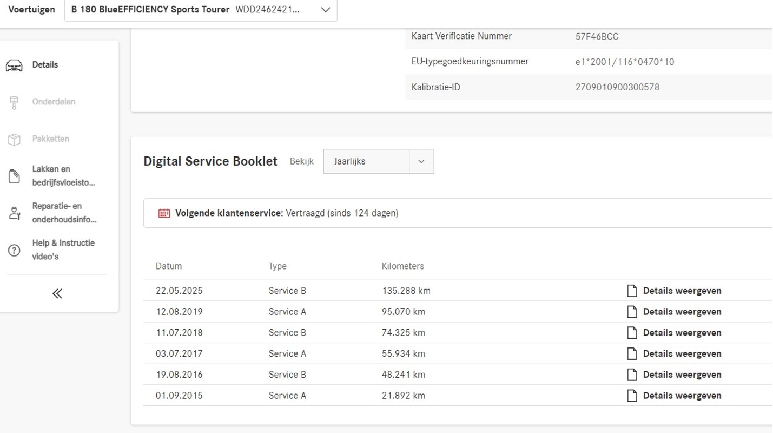Viewport: 773px width, 433px height.
Task: Click the car icon beside Details
Action: coord(14,65)
